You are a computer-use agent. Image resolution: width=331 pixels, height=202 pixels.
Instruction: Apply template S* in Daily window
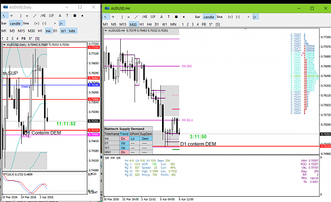(x=31, y=39)
